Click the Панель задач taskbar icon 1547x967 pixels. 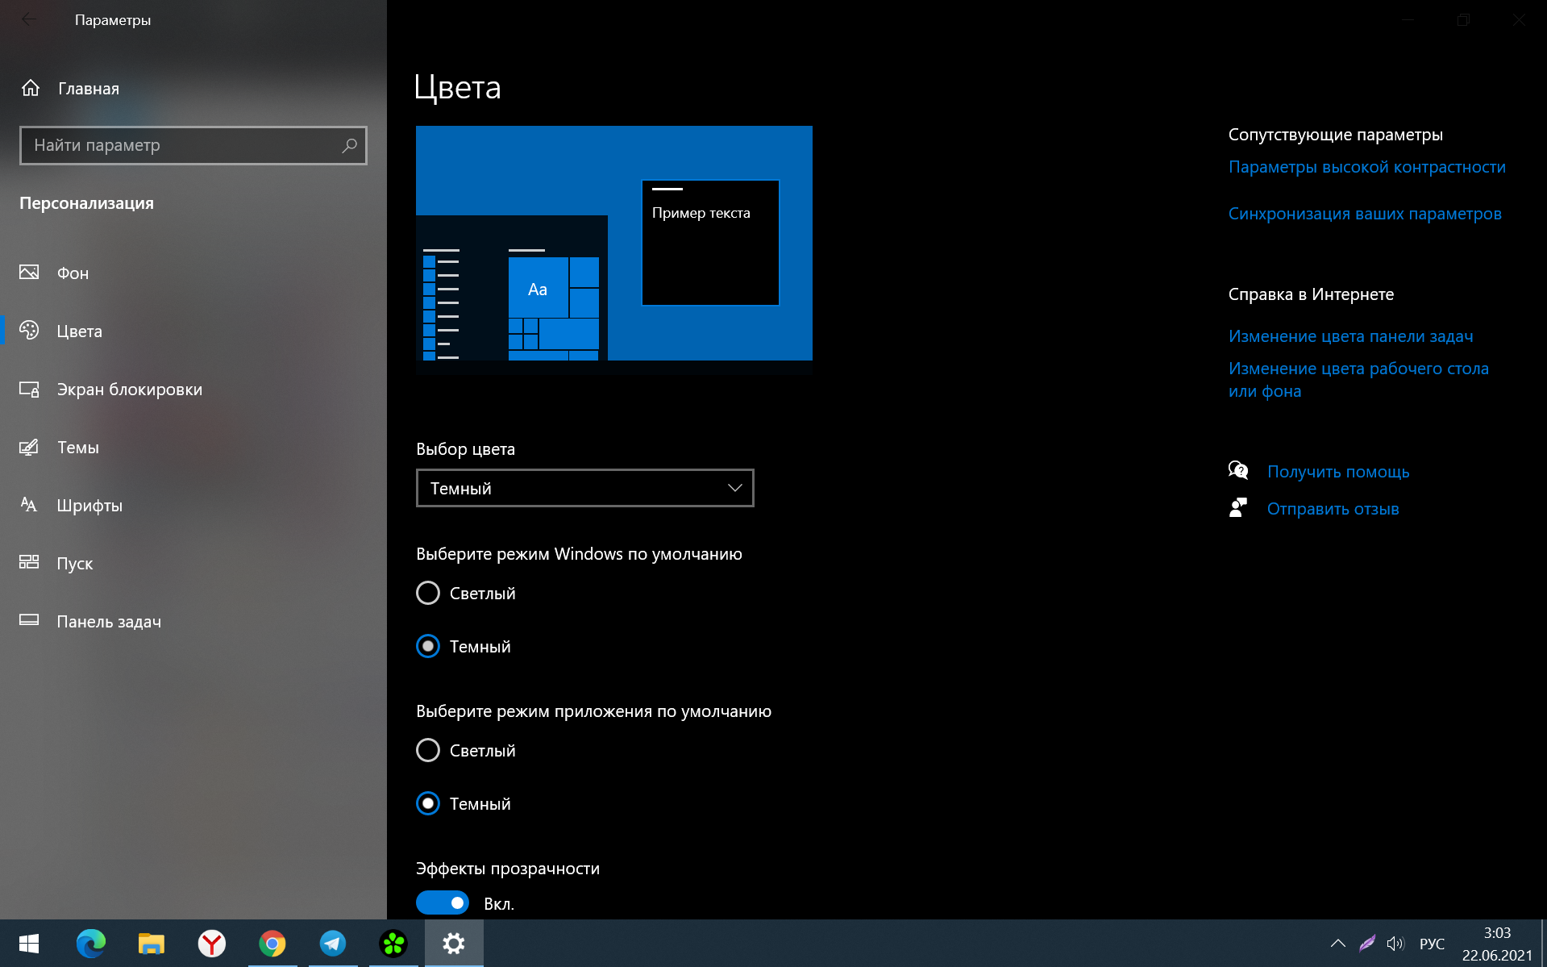[29, 620]
